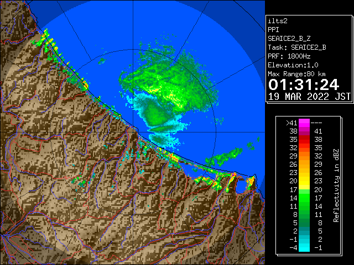Pick the yellow swatch for 20 to 23 dBZ
This screenshot has height=265, width=354.
tap(304, 181)
